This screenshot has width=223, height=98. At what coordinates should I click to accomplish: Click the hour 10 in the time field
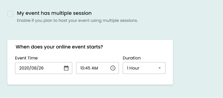(x=82, y=68)
